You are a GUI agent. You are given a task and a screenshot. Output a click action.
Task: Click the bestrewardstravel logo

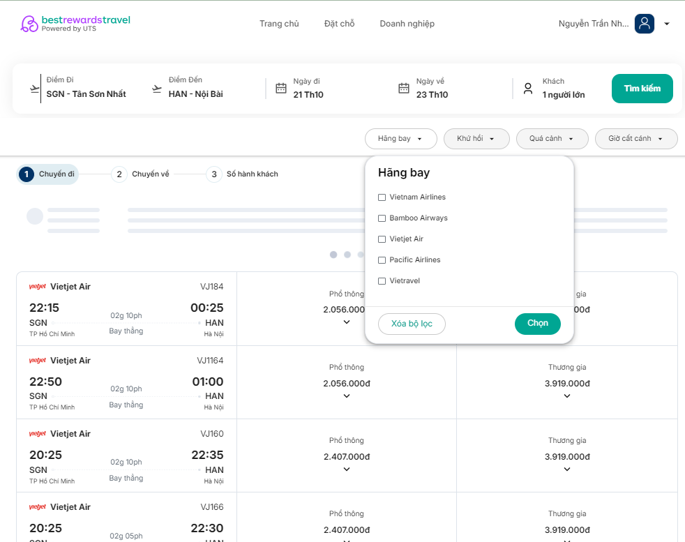tap(75, 24)
